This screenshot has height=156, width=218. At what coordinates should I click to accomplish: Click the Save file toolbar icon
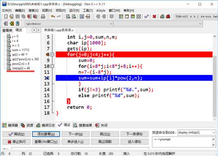tap(17, 17)
